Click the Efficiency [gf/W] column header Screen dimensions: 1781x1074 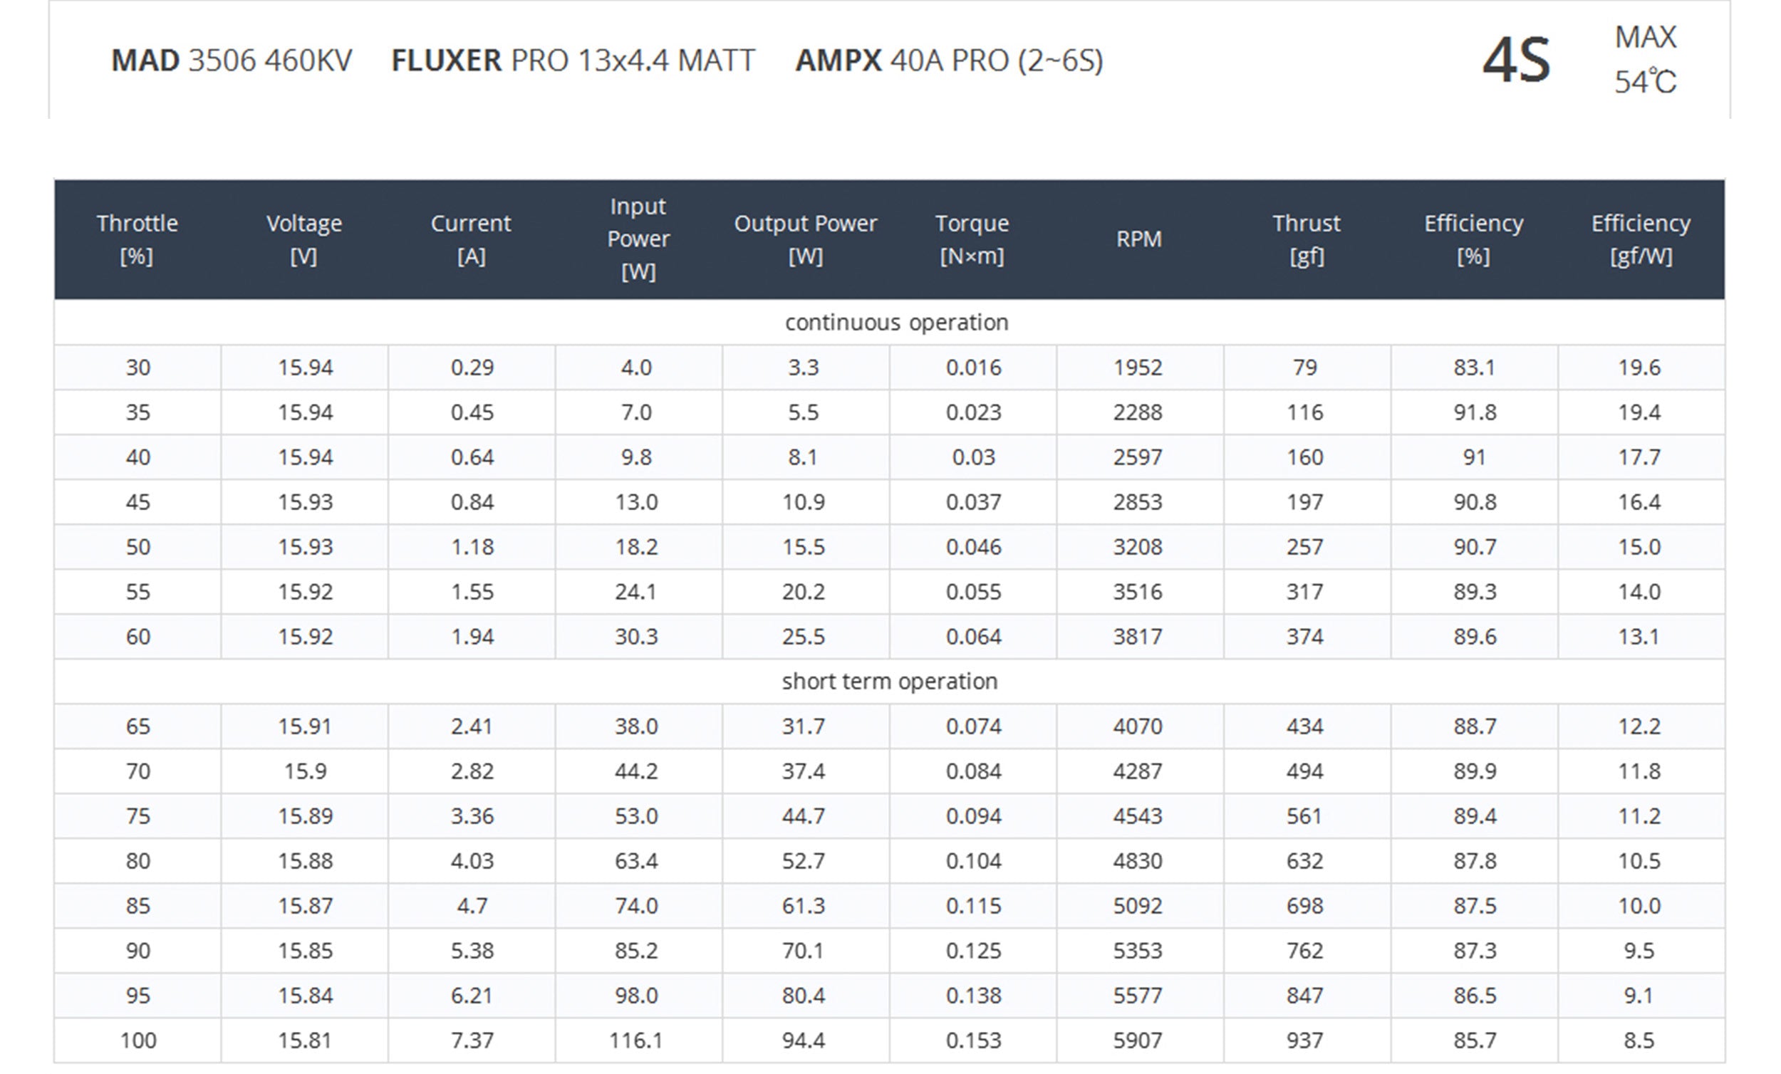point(1641,239)
